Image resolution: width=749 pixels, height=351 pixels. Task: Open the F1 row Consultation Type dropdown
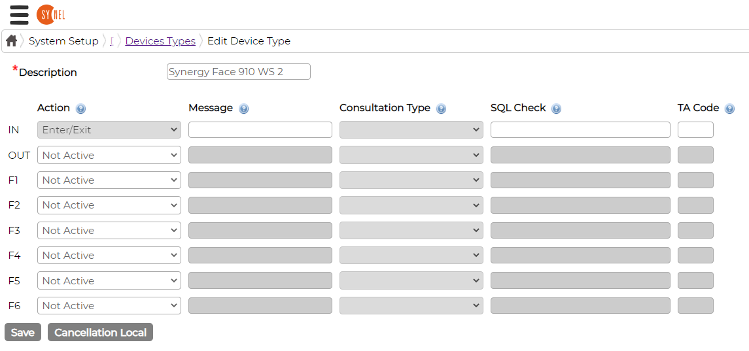(411, 180)
